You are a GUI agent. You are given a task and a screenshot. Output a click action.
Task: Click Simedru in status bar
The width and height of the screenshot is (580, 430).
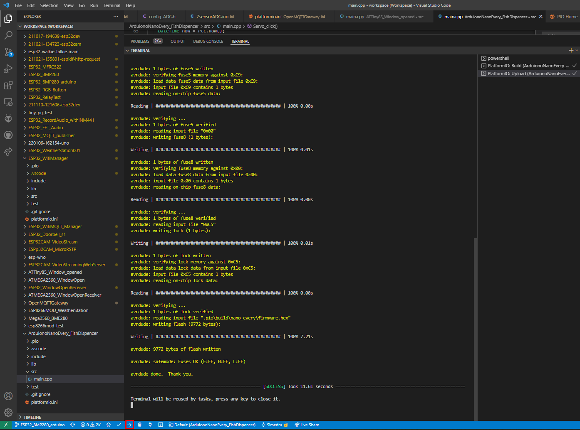click(275, 425)
